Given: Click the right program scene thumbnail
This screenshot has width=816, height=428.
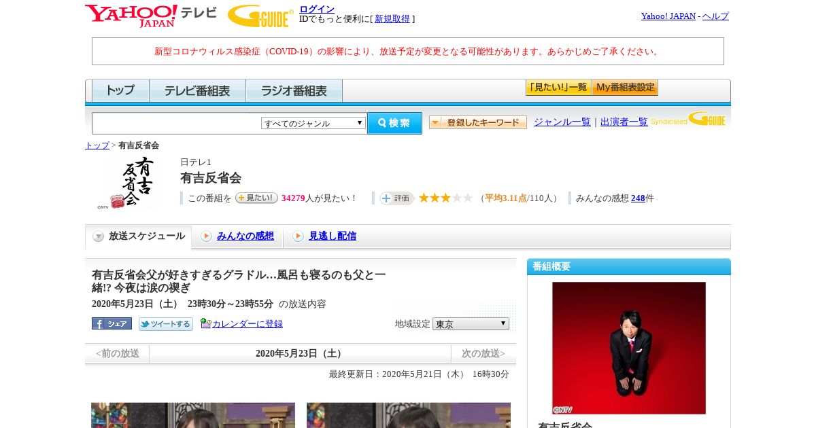Looking at the screenshot, I should tap(409, 415).
